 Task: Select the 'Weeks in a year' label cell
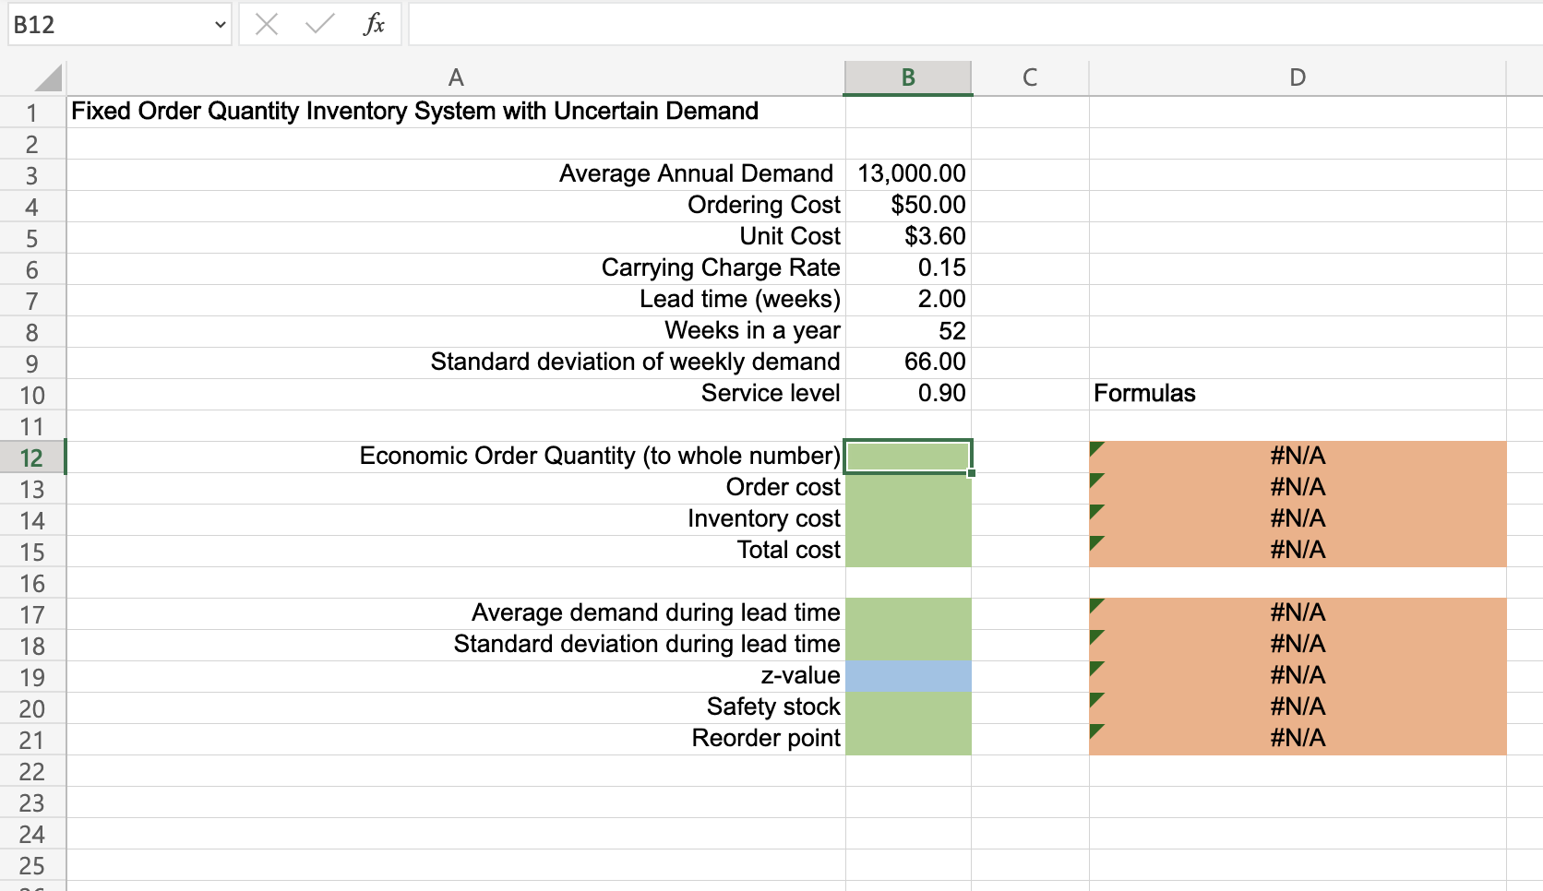pyautogui.click(x=456, y=331)
